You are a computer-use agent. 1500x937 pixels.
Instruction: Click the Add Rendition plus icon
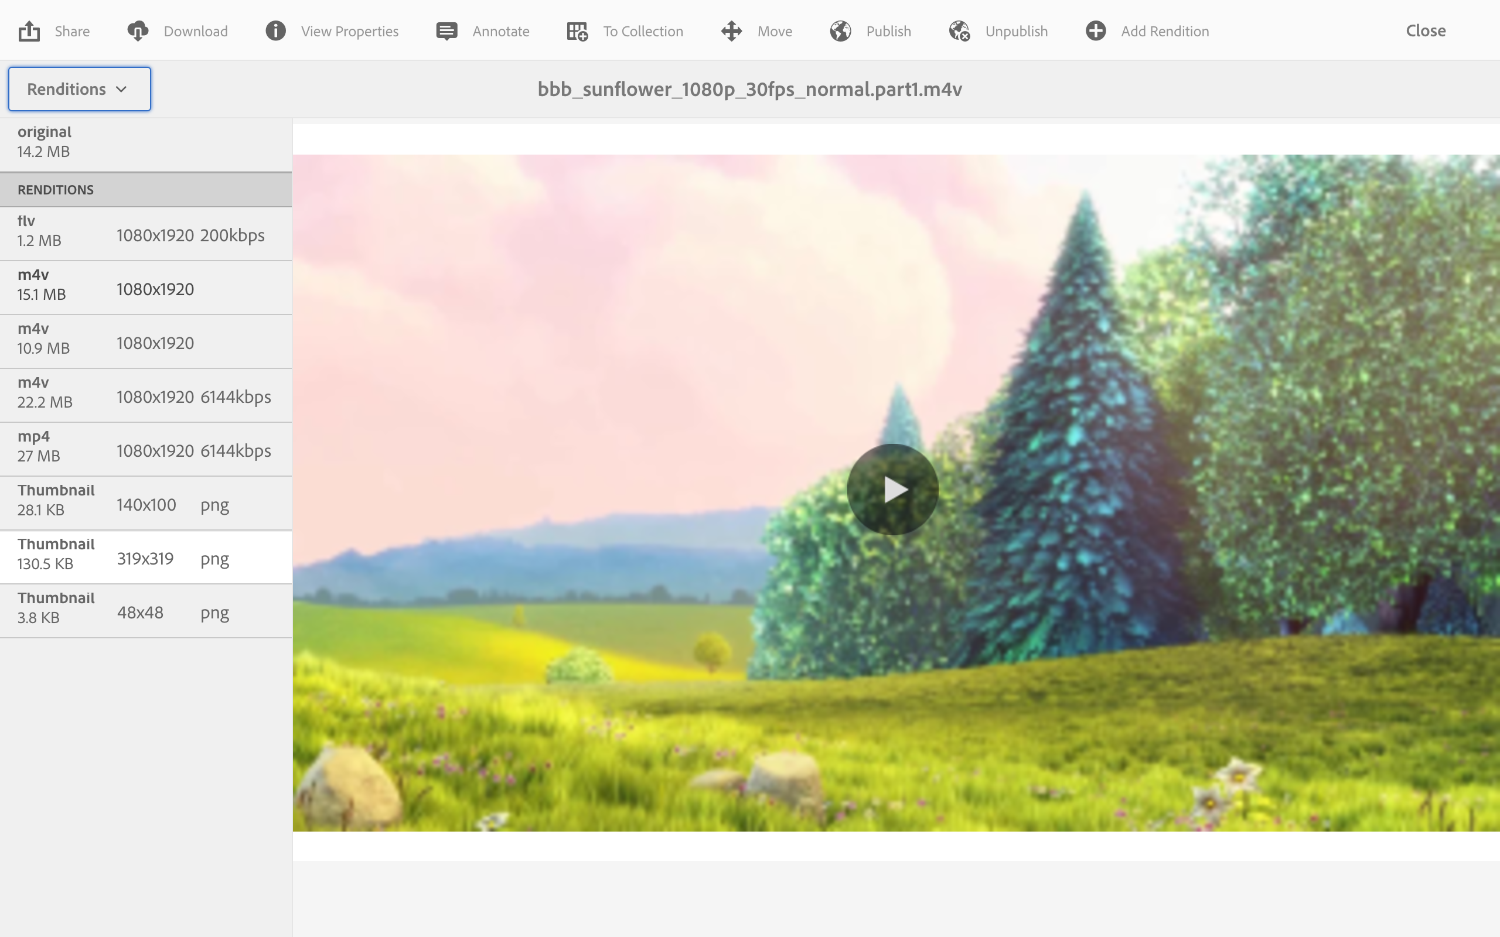1095,31
